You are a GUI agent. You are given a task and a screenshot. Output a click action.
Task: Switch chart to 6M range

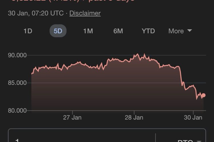click(x=118, y=31)
